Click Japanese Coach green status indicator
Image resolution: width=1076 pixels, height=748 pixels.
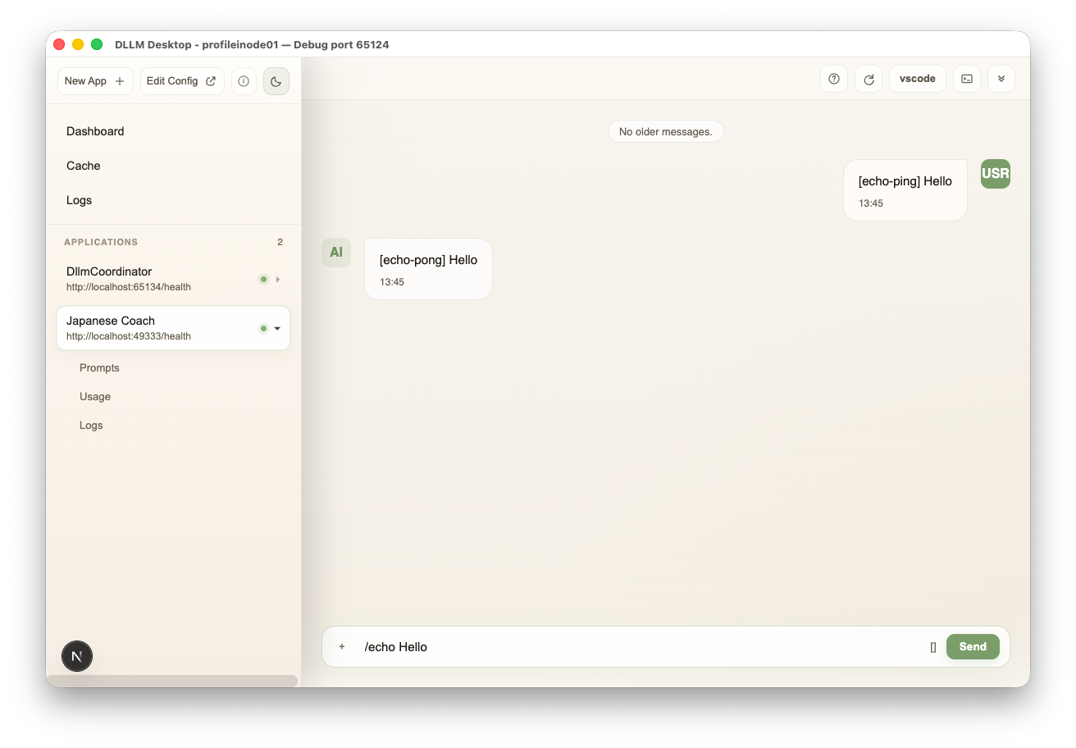(x=263, y=329)
